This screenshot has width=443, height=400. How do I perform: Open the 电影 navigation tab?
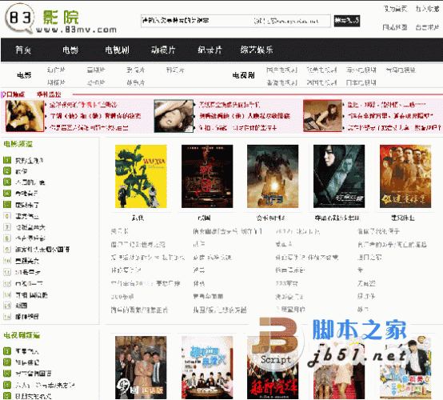[x=70, y=50]
